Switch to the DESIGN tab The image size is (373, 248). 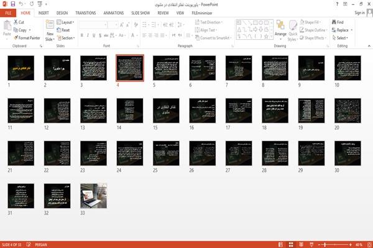[62, 13]
